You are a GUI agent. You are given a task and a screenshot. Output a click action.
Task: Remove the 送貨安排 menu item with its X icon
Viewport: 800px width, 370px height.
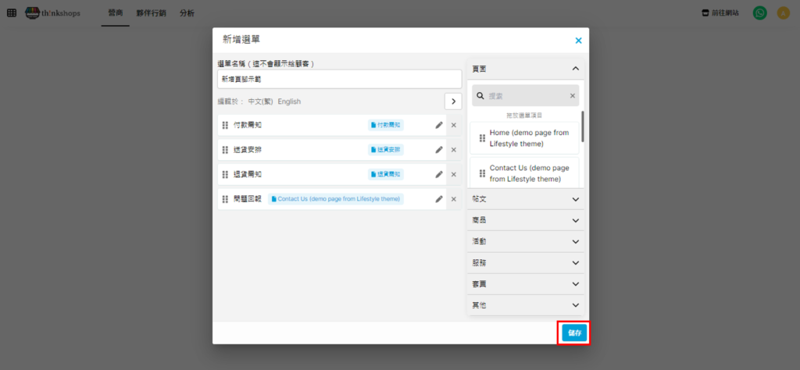pos(453,150)
